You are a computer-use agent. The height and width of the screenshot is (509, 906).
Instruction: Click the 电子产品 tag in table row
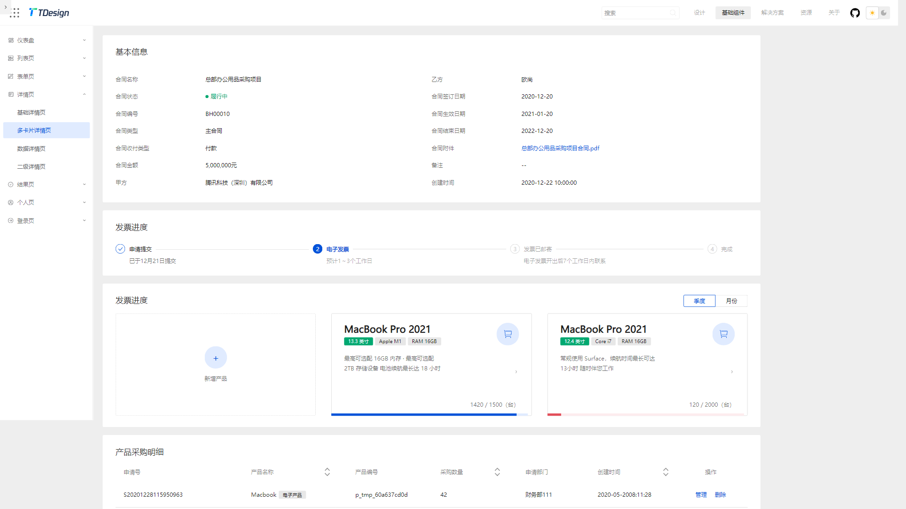coord(292,495)
